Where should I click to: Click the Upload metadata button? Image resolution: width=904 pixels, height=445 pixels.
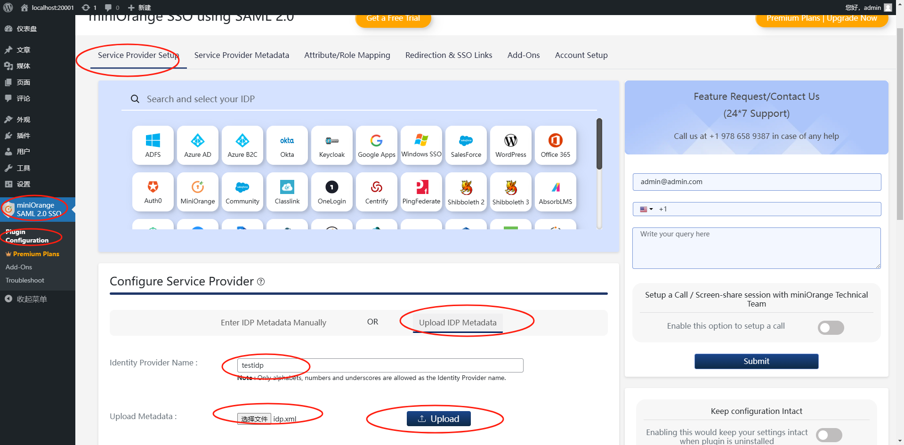tap(438, 419)
